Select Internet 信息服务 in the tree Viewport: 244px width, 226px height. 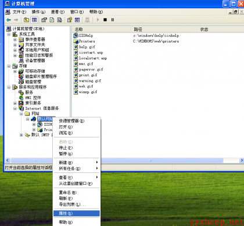coord(42,108)
